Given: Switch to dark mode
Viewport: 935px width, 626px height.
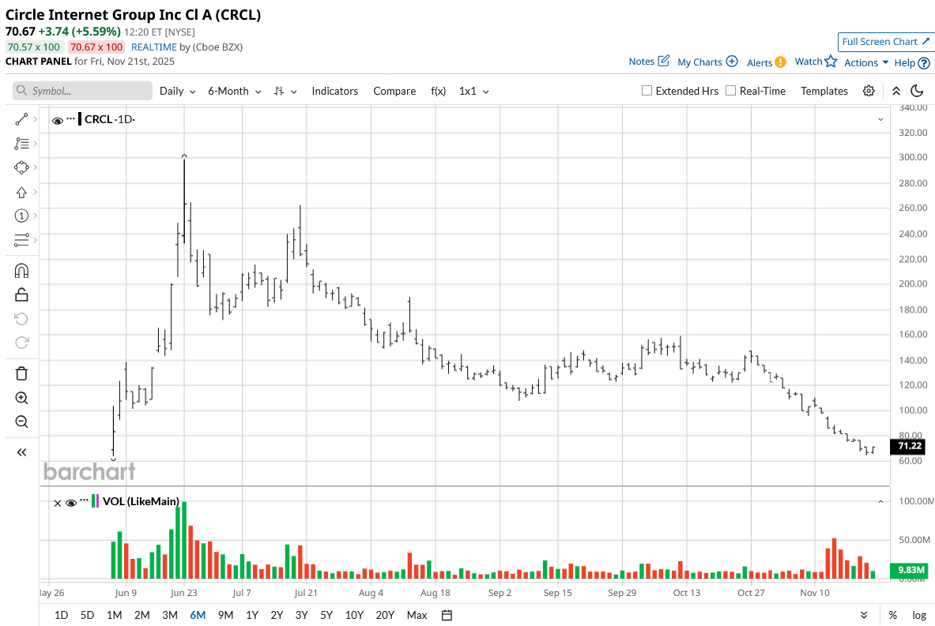Looking at the screenshot, I should pos(917,91).
